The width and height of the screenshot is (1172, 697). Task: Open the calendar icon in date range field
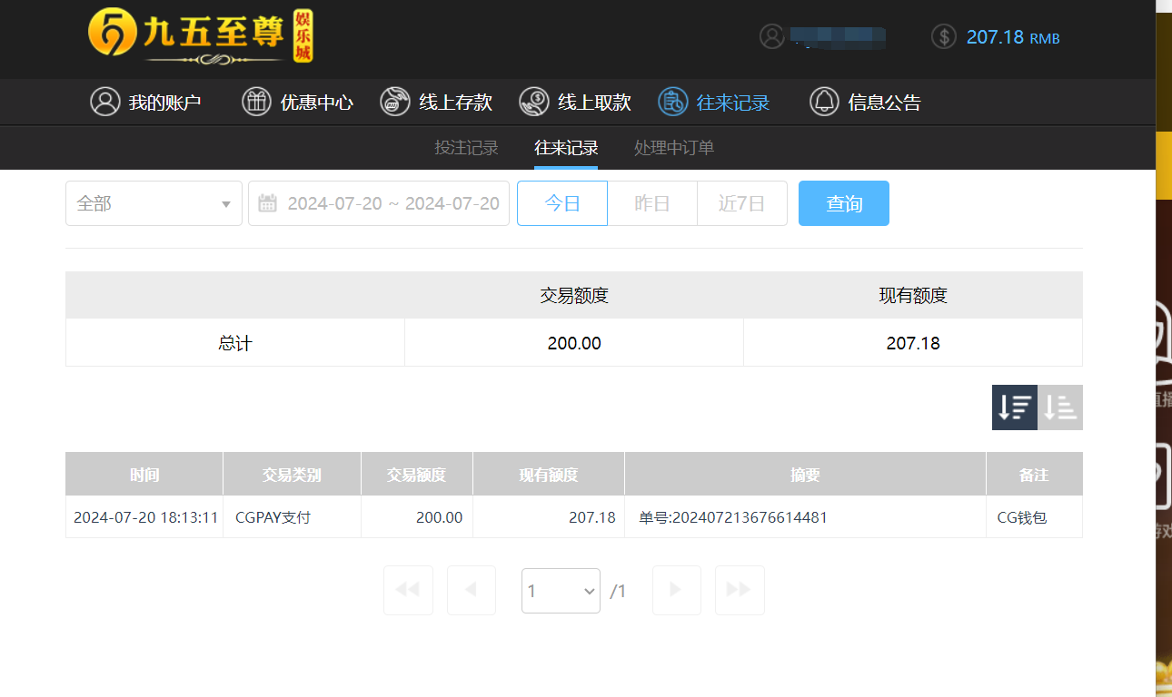click(x=267, y=203)
